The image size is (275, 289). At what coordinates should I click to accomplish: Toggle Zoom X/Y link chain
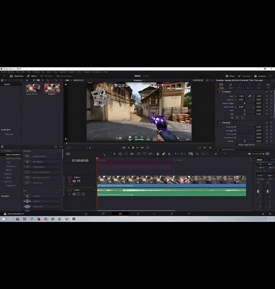pos(249,96)
